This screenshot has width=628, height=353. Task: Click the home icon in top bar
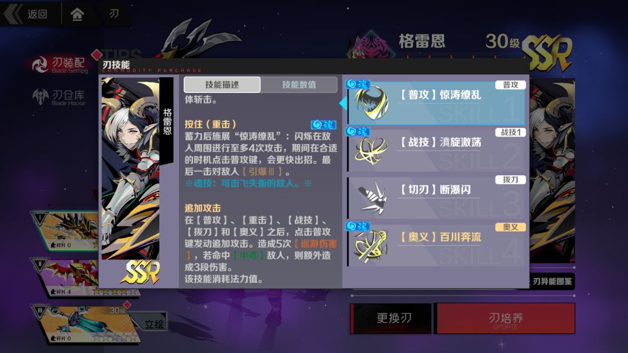click(x=77, y=15)
